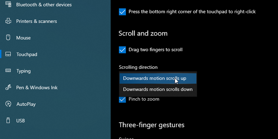Click the Touchpad icon in sidebar
This screenshot has width=278, height=139.
click(8, 55)
